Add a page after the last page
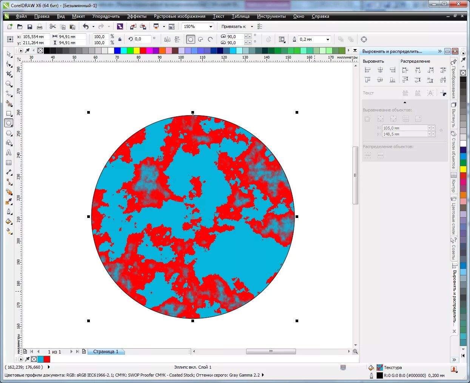Image resolution: width=470 pixels, height=383 pixels. (x=84, y=352)
